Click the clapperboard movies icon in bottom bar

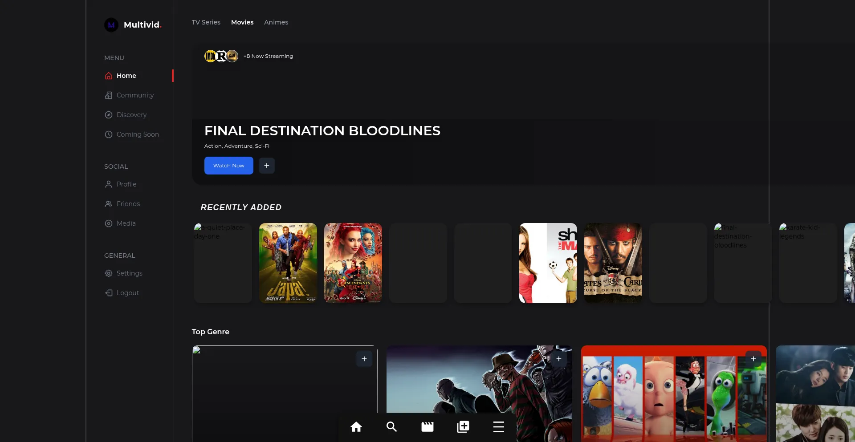point(427,427)
